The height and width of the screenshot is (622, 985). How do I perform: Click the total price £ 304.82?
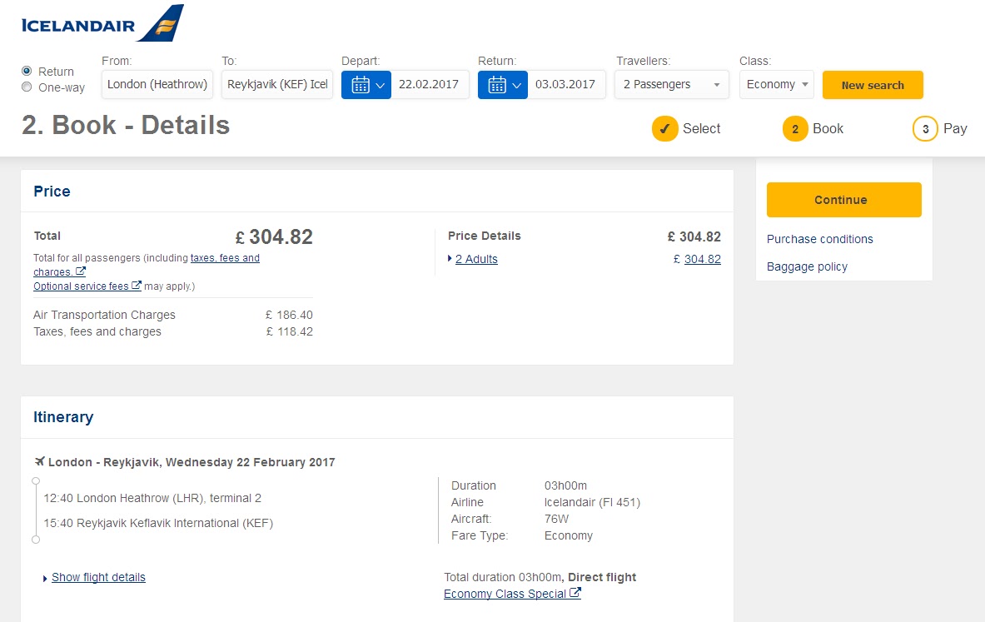click(274, 236)
